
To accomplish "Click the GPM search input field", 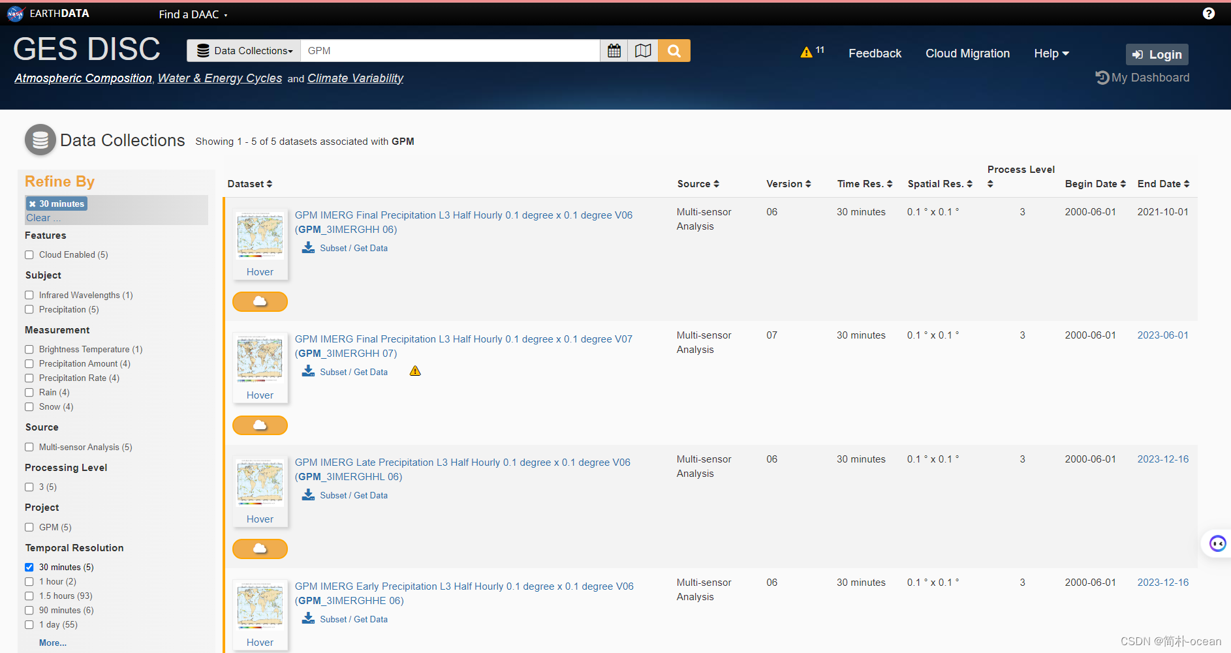I will [x=450, y=51].
